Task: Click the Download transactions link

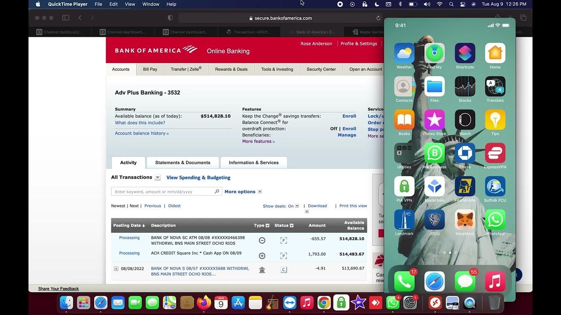Action: 317,206
